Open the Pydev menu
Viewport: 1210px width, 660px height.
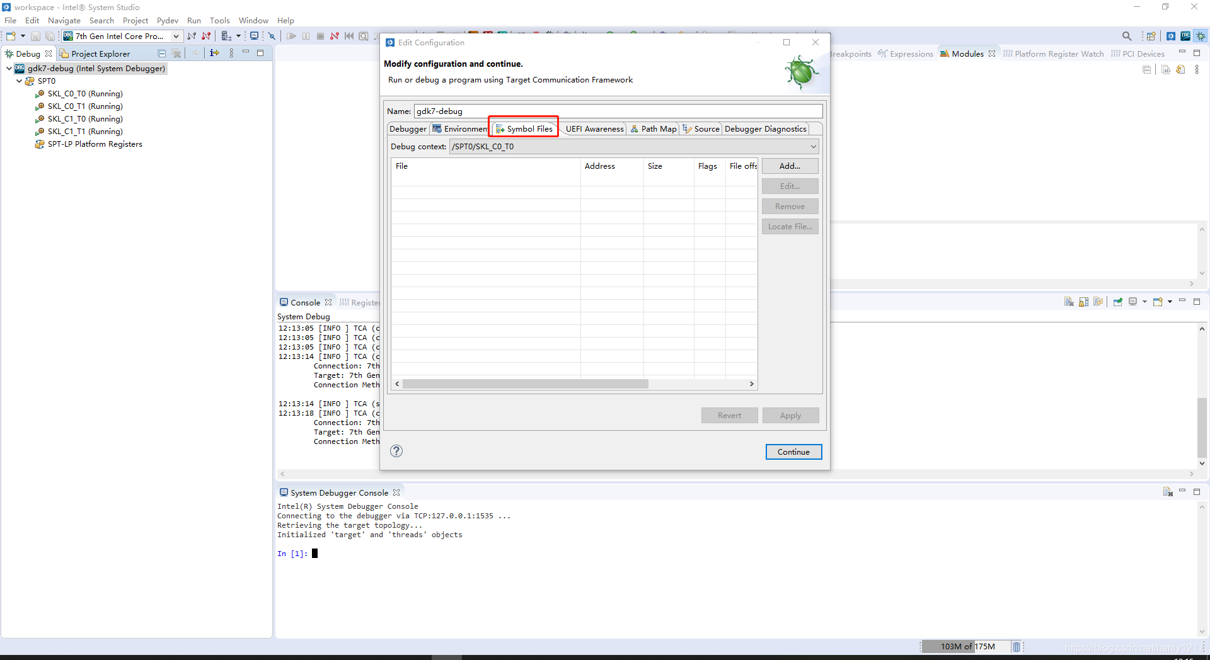point(168,20)
